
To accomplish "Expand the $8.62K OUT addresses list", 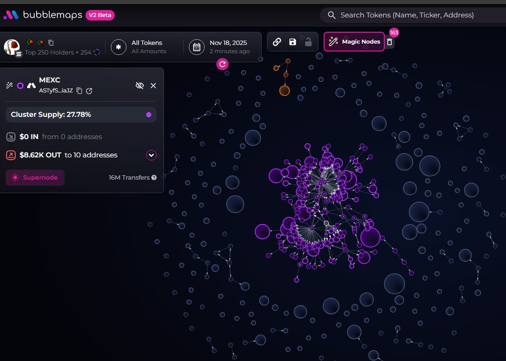I will pyautogui.click(x=151, y=155).
